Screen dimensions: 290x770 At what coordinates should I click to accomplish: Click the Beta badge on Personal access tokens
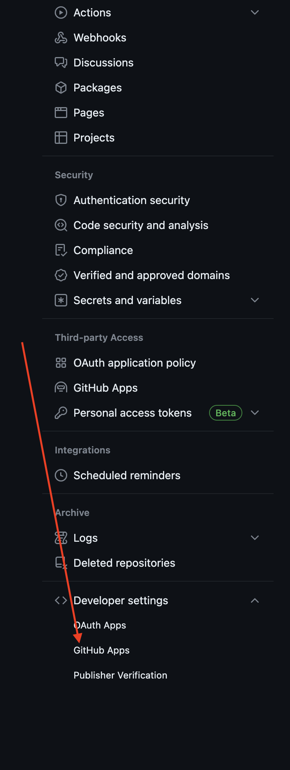[x=226, y=413]
